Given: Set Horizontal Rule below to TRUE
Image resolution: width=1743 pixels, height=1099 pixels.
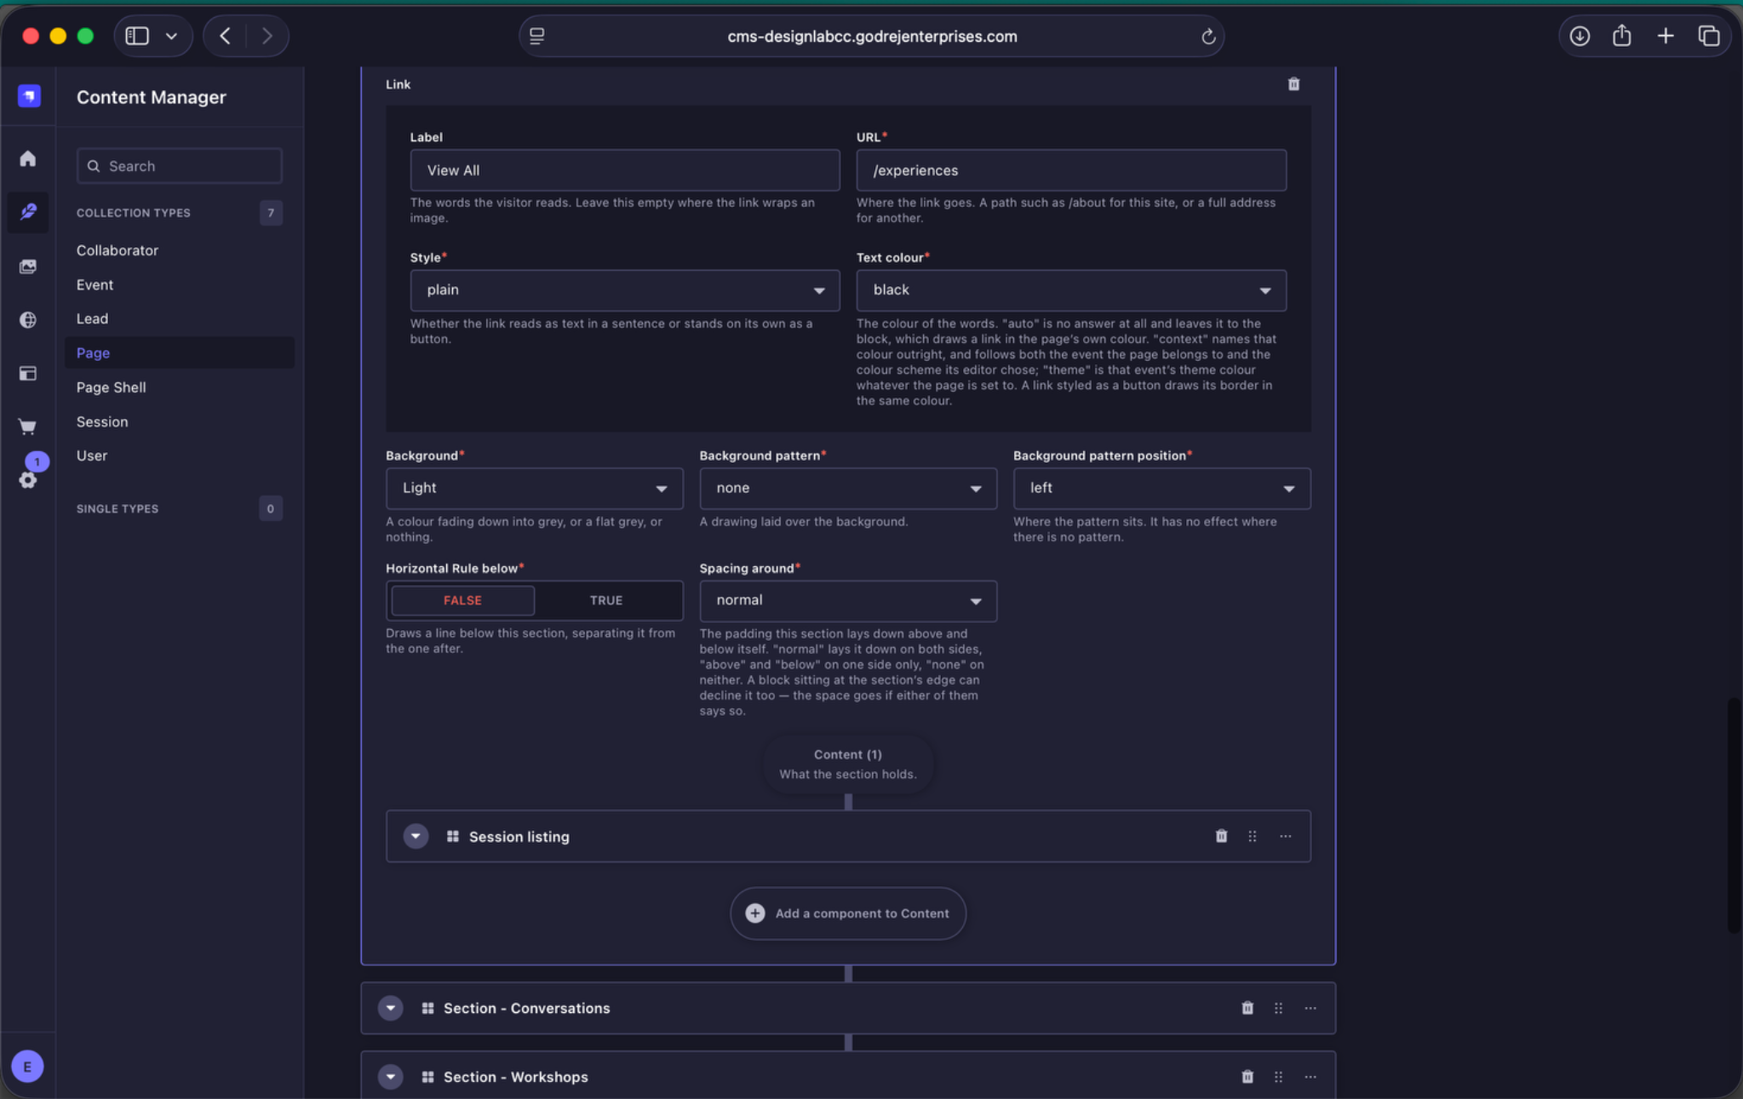Looking at the screenshot, I should 606,600.
